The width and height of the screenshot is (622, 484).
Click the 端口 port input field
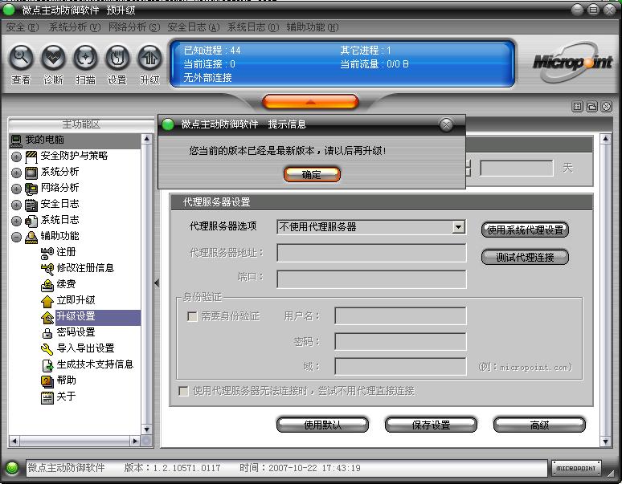(371, 279)
